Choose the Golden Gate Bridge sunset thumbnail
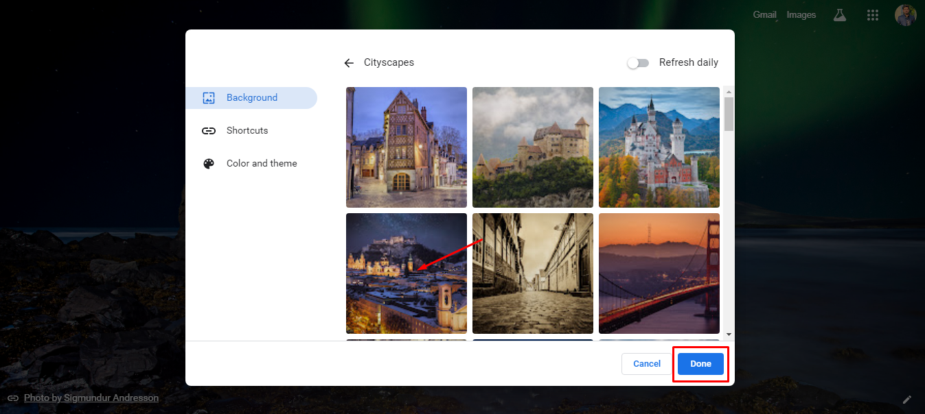Viewport: 925px width, 414px height. pyautogui.click(x=659, y=273)
